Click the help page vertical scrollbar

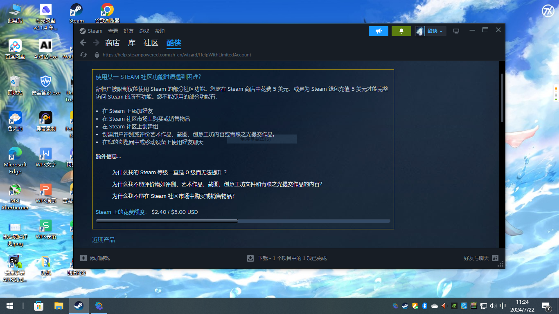point(502,98)
